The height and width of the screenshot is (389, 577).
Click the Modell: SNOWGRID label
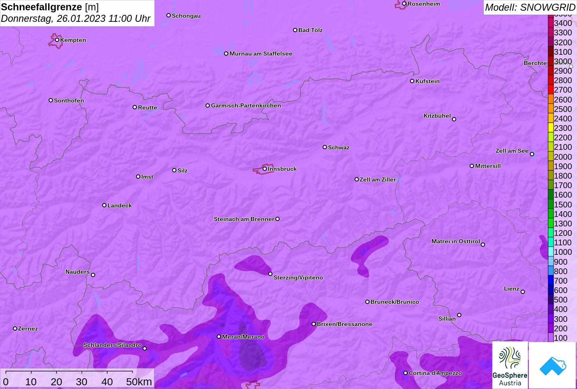tap(530, 7)
